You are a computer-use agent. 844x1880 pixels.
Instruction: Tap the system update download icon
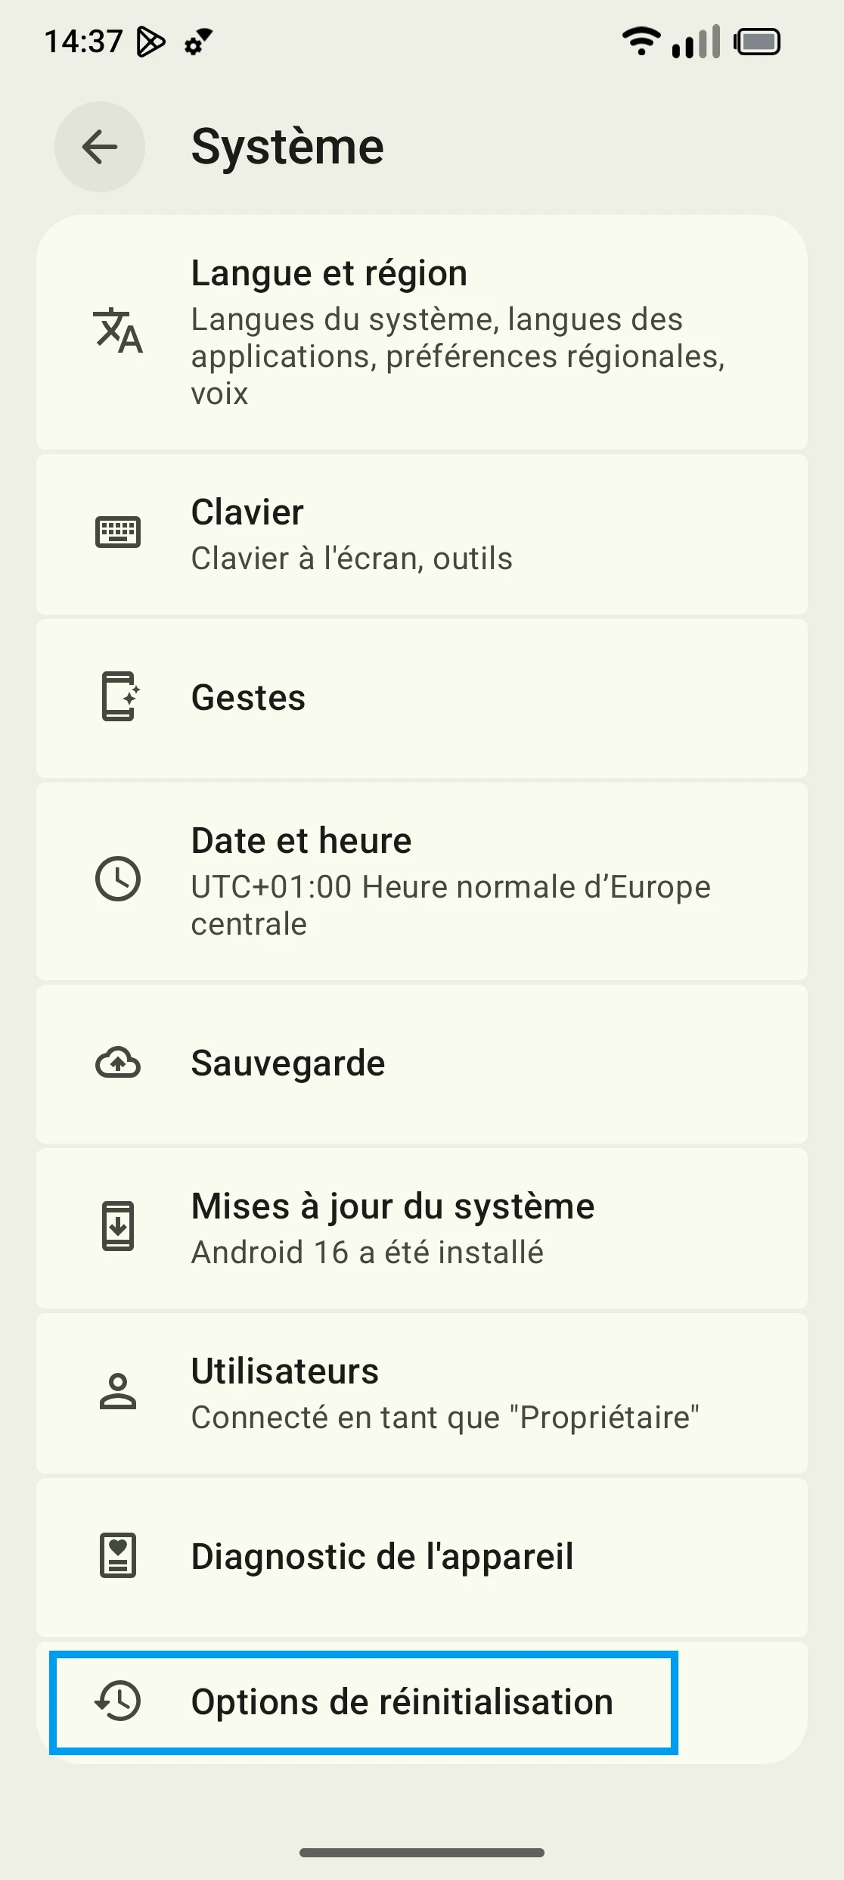pos(118,1226)
